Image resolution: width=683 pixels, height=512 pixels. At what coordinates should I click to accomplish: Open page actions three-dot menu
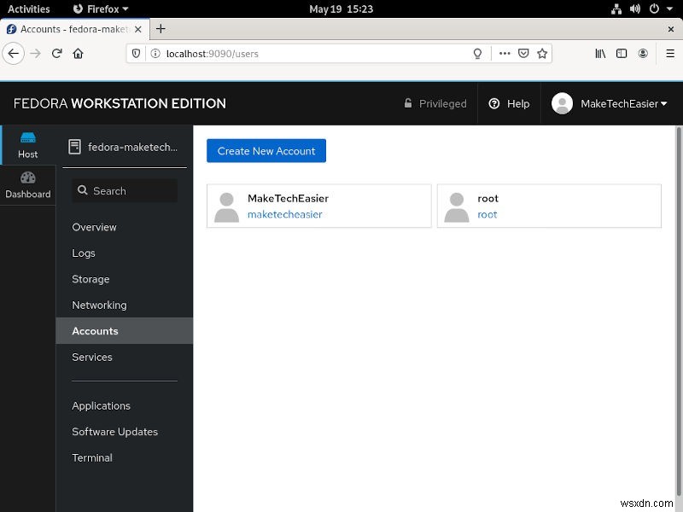click(x=505, y=54)
